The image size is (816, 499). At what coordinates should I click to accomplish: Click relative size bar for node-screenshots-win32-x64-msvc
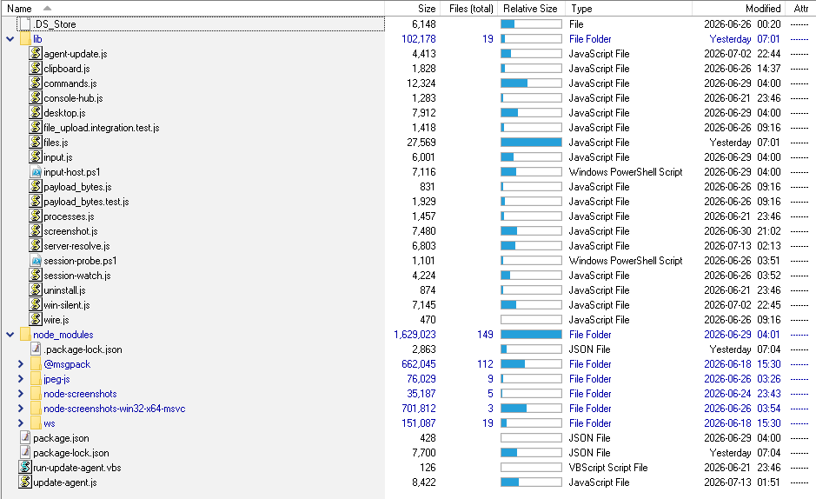[x=531, y=409]
